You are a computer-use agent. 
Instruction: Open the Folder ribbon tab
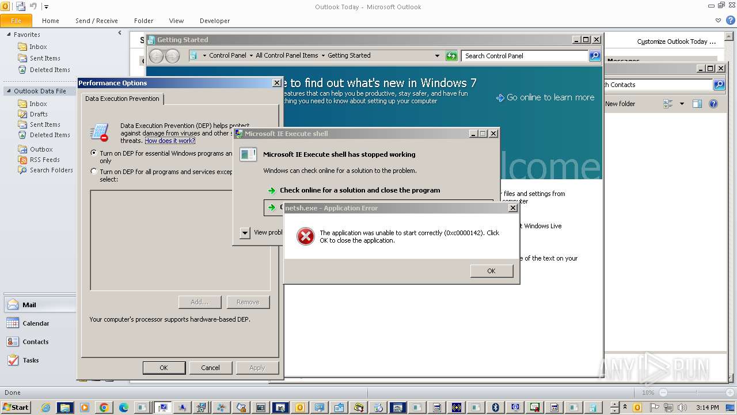[144, 21]
